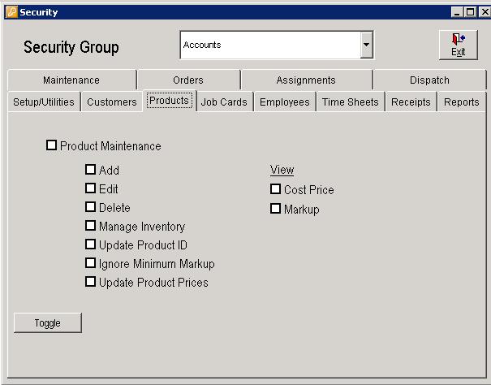Click the Security window title bar icon
The image size is (491, 385).
[11, 12]
